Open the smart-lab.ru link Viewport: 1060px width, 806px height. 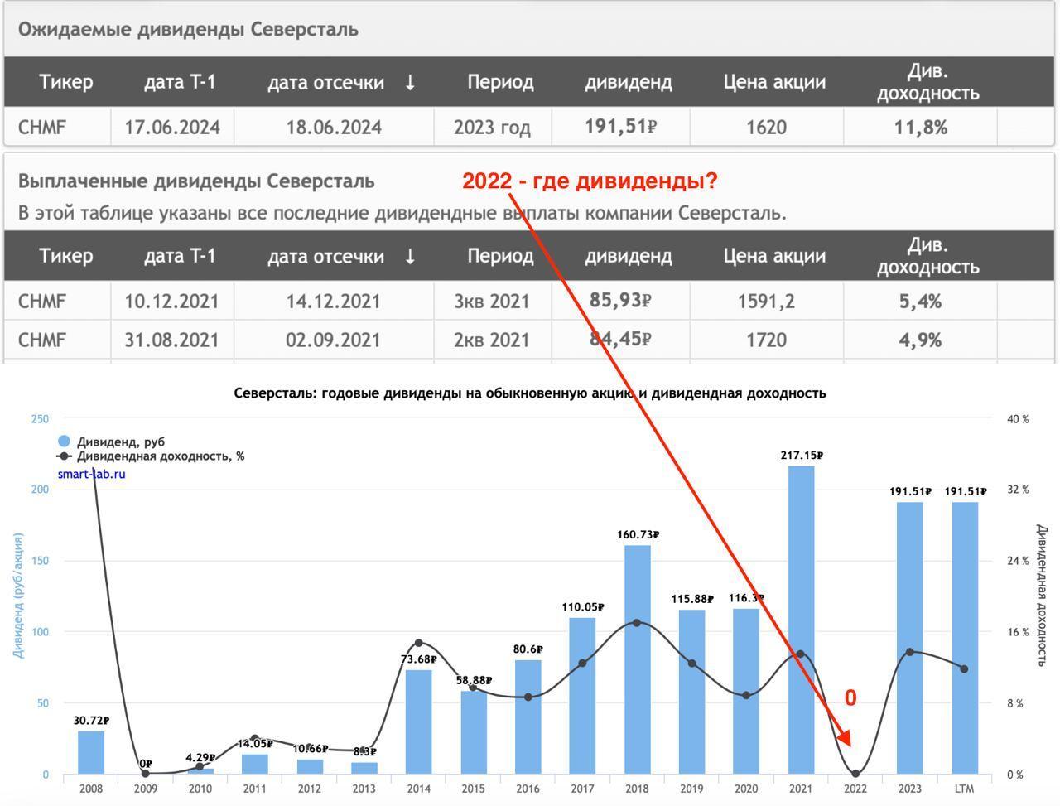tap(91, 474)
